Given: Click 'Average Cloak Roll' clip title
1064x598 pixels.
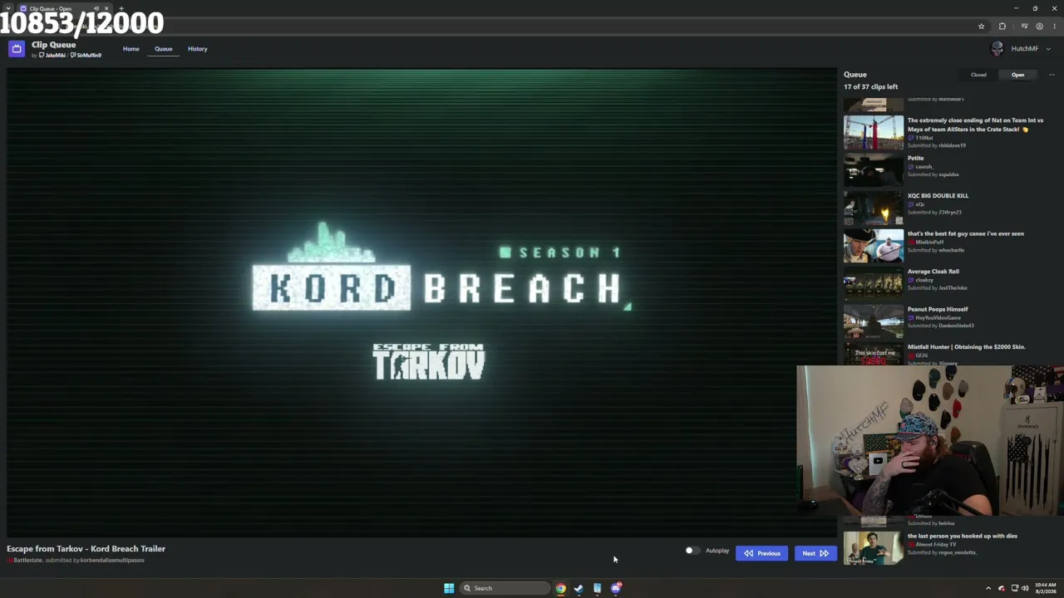Looking at the screenshot, I should [933, 272].
